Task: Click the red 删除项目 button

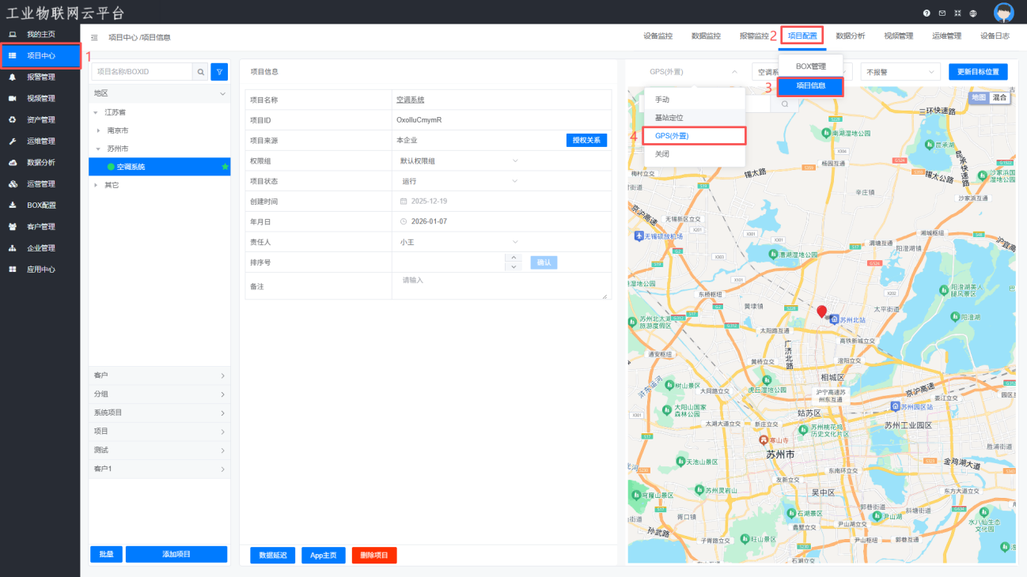Action: 374,556
